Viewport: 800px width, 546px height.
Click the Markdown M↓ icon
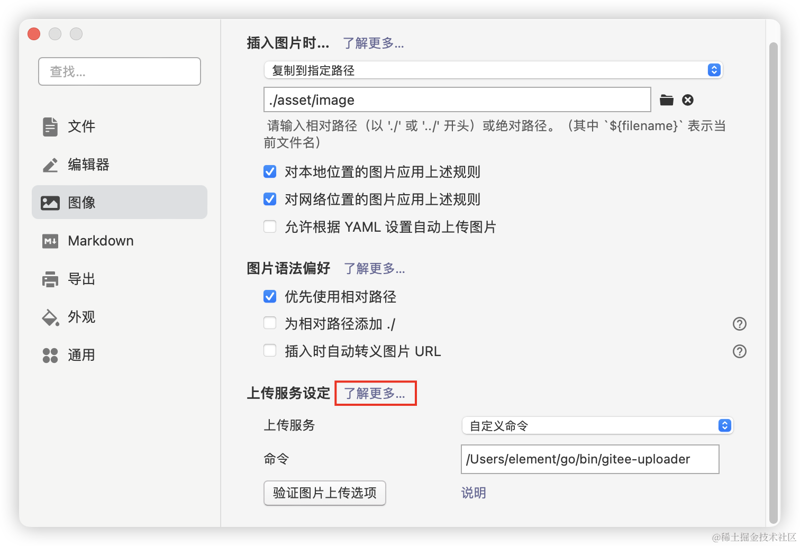pos(50,241)
